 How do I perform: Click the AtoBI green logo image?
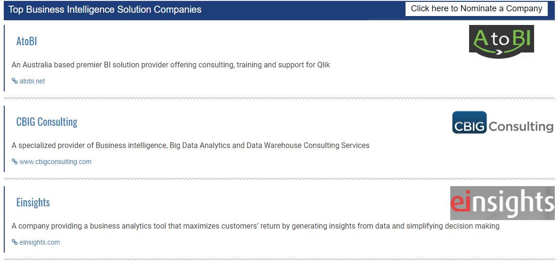click(501, 41)
